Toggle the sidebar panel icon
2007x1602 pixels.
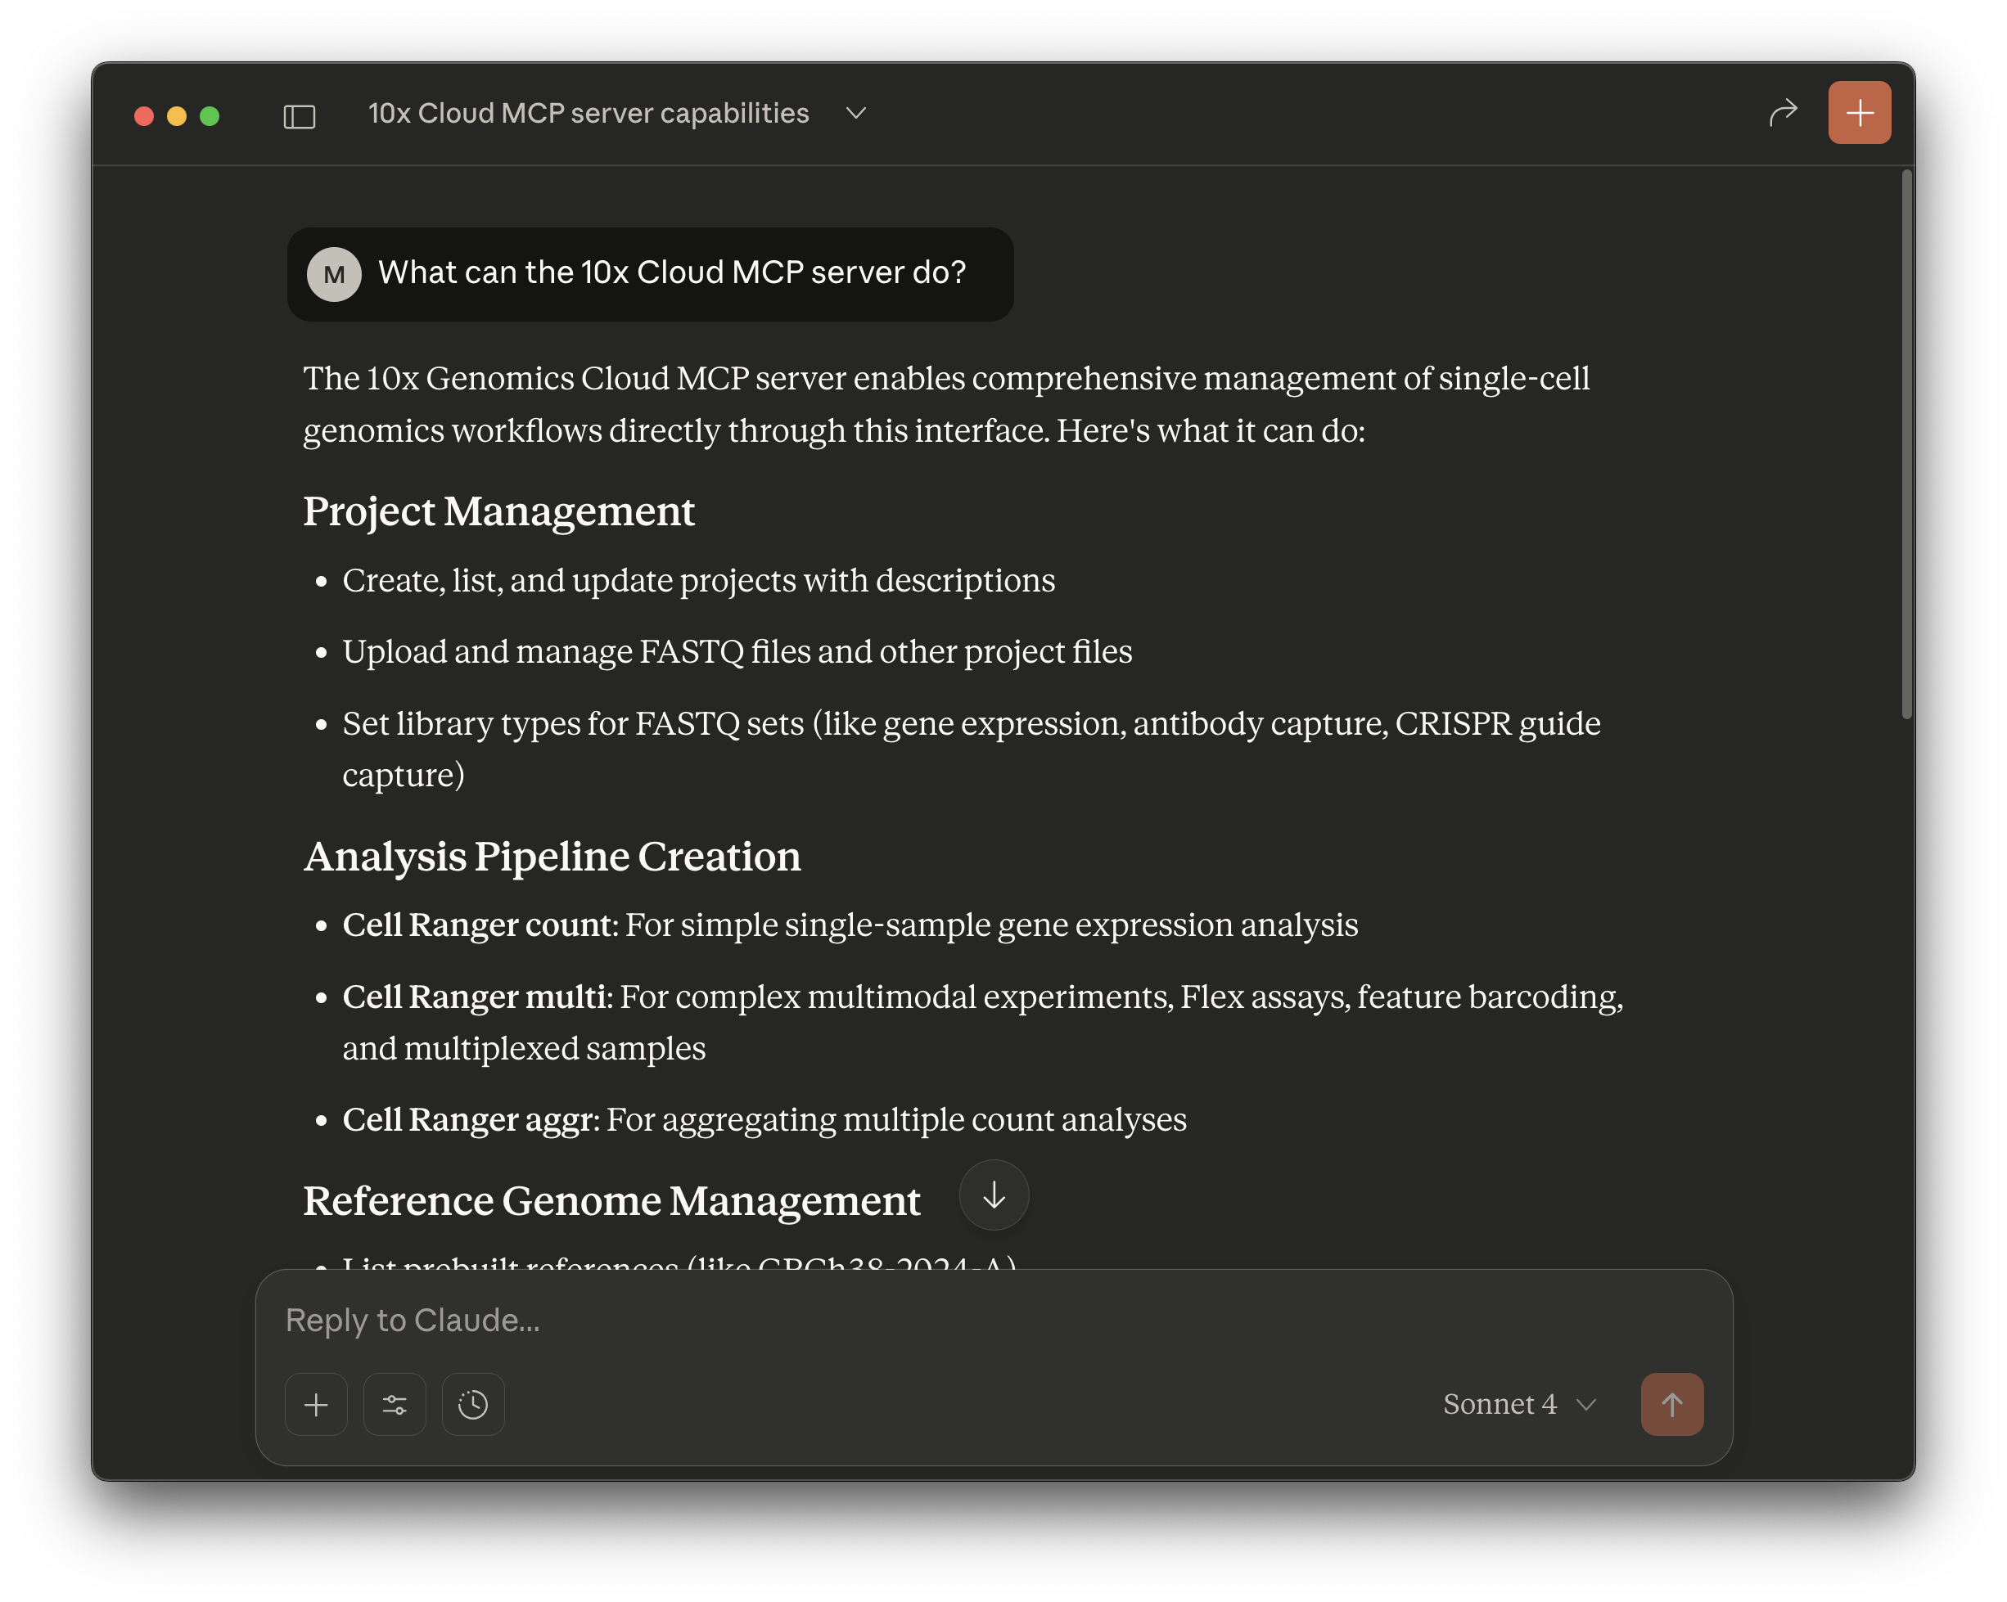[299, 115]
